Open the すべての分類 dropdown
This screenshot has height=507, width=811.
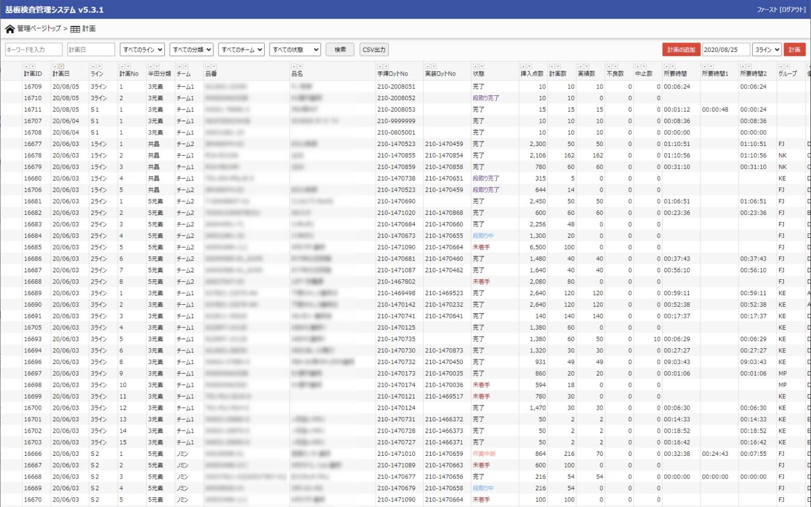[x=191, y=50]
